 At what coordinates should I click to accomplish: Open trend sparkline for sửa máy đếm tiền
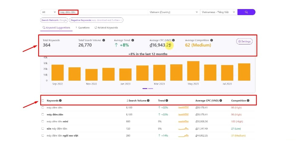coord(183,128)
